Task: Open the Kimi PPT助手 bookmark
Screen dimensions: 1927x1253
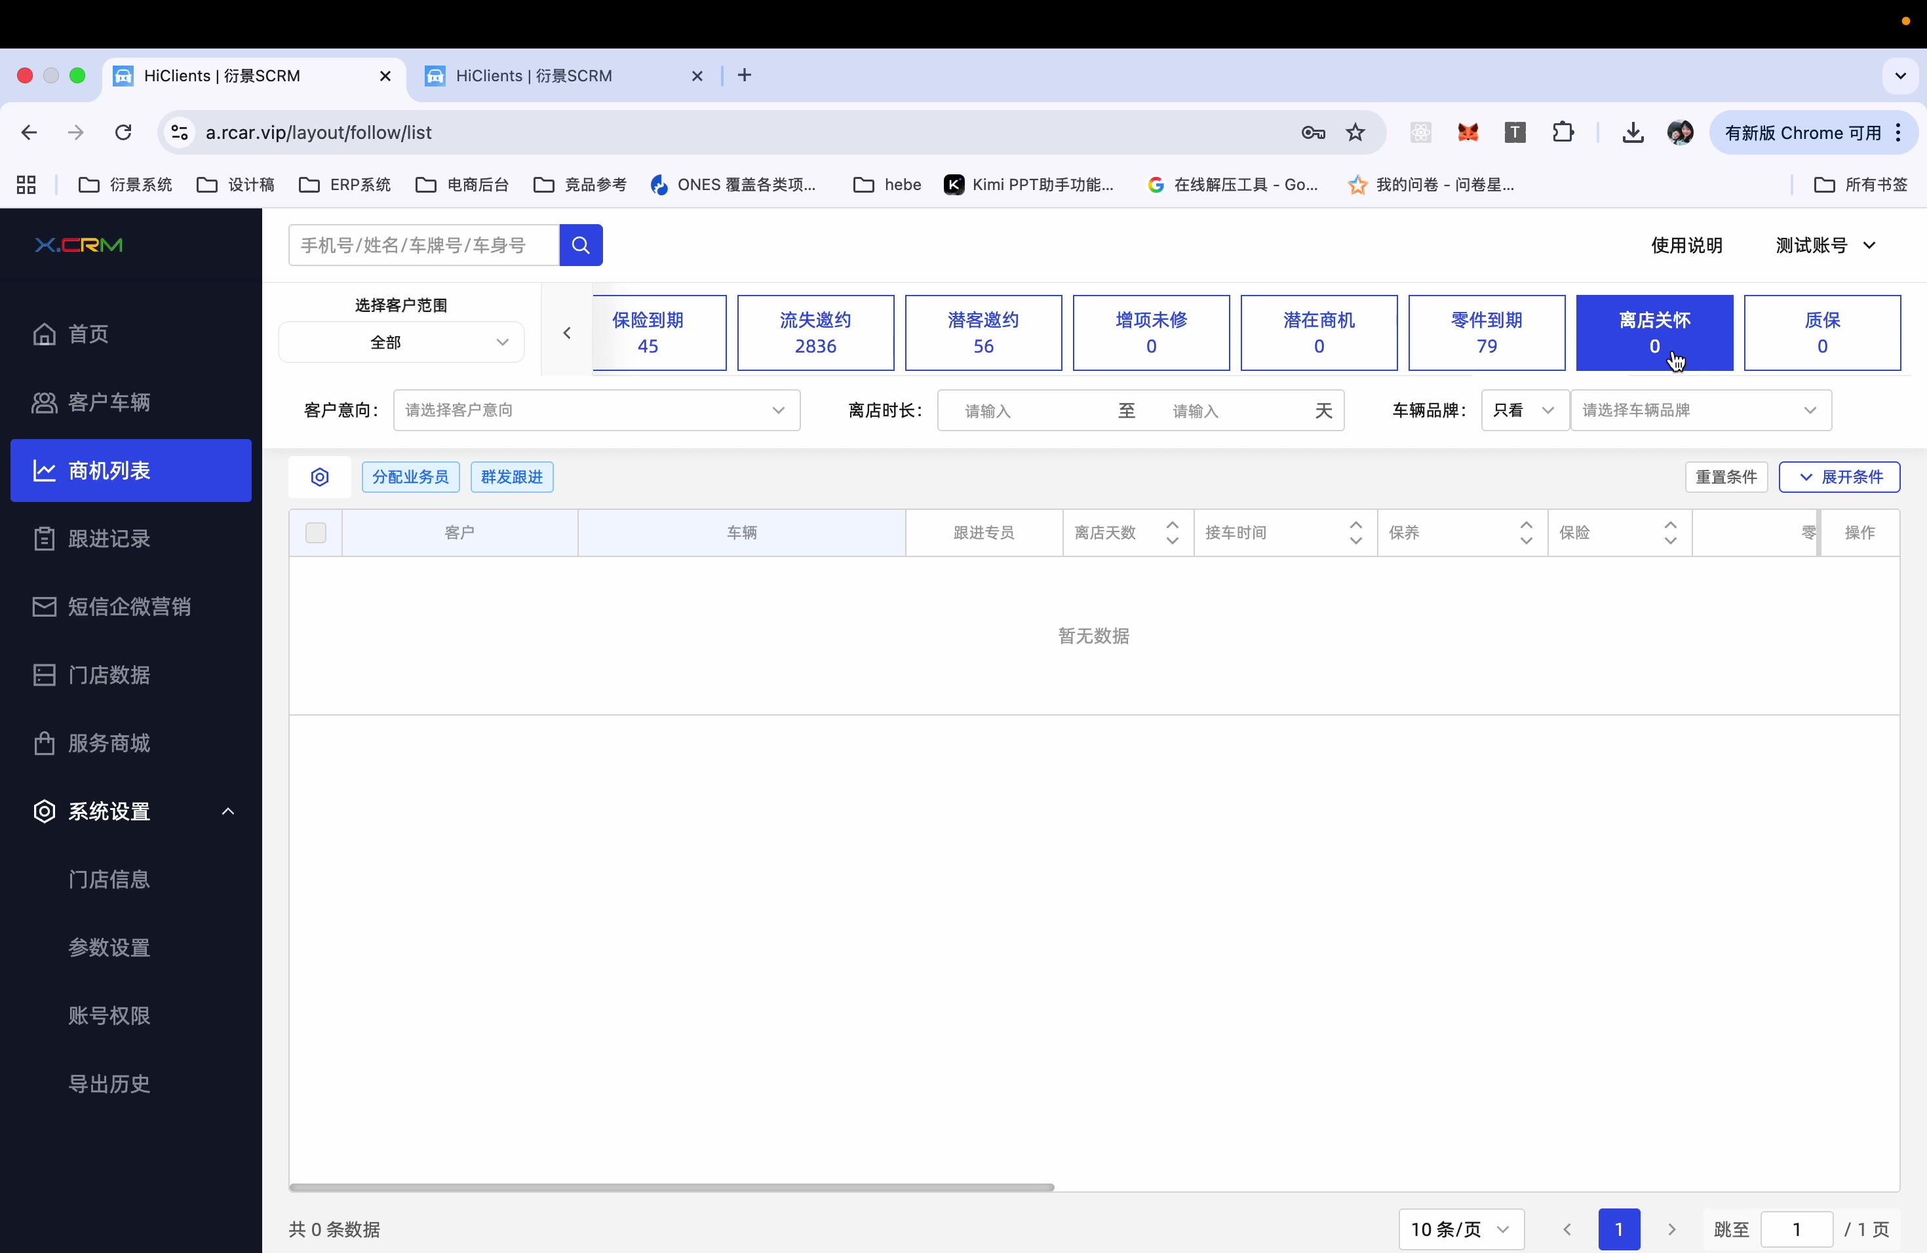Action: coord(1029,185)
